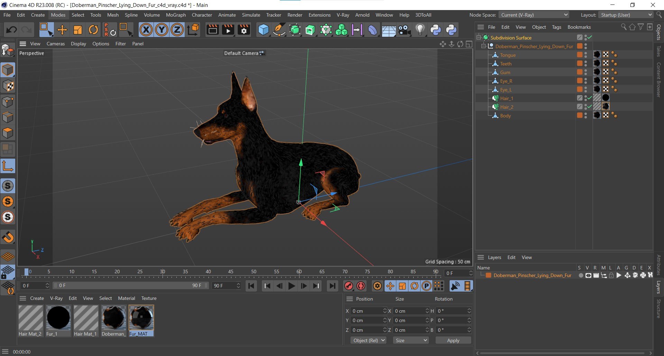This screenshot has height=356, width=664.
Task: Click the timeline playhead at frame 0
Action: (x=27, y=272)
